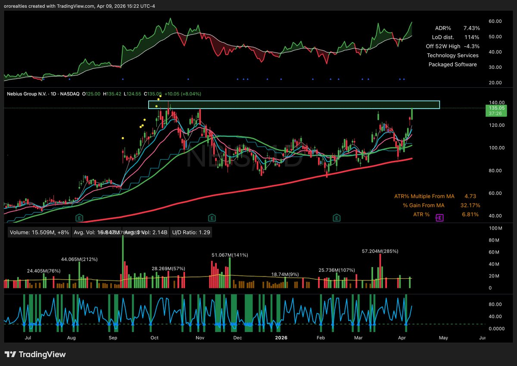Click the purple upcoming earnings E marker
517x366 pixels.
pyautogui.click(x=439, y=218)
